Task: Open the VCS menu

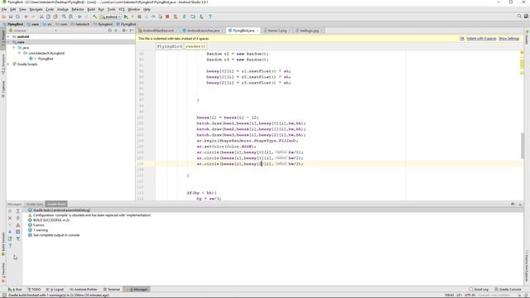Action: [x=122, y=9]
